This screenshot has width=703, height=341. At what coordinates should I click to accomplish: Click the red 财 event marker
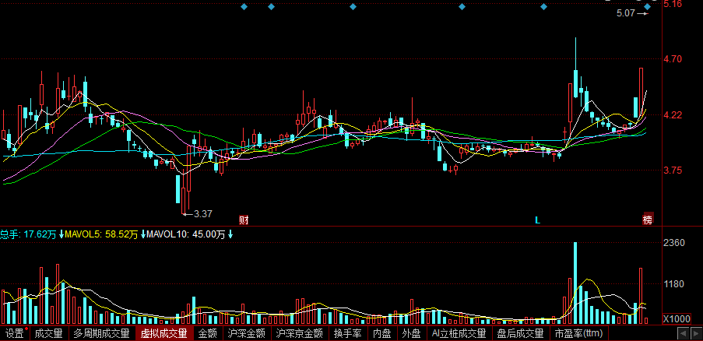click(244, 220)
